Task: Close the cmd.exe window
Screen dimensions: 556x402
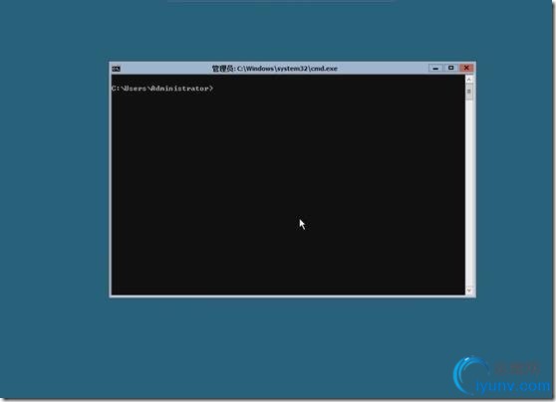Action: click(466, 68)
